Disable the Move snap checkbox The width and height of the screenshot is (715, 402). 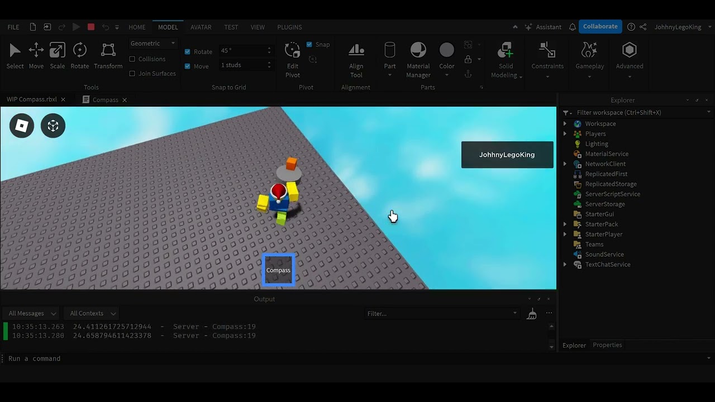click(188, 66)
